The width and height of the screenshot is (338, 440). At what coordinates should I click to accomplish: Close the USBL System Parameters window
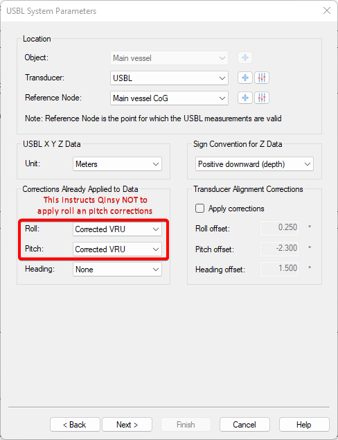click(x=327, y=10)
